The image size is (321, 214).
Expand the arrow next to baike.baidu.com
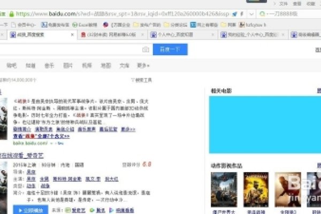tap(51, 143)
